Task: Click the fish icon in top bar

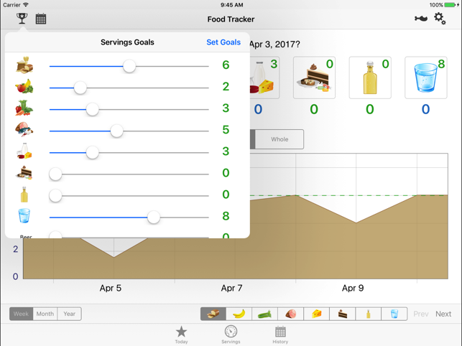Action: click(x=421, y=19)
